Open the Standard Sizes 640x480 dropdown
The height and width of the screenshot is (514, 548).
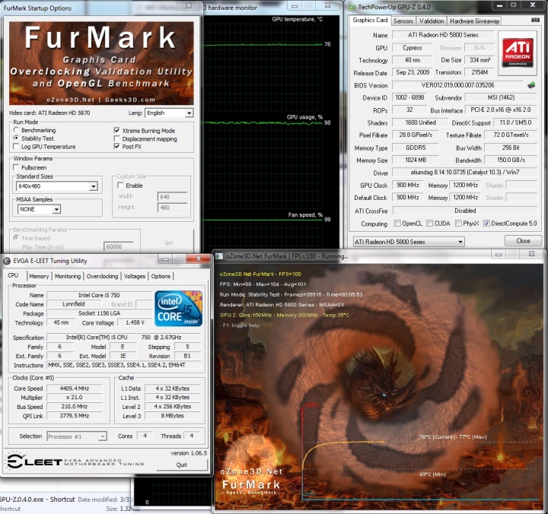57,186
